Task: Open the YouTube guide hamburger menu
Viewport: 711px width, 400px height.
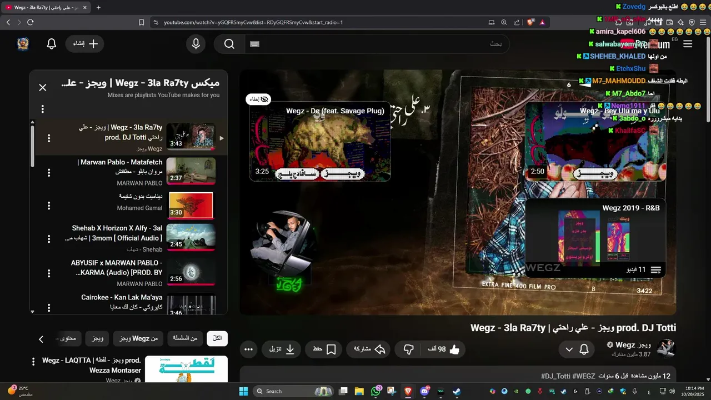Action: 688,44
